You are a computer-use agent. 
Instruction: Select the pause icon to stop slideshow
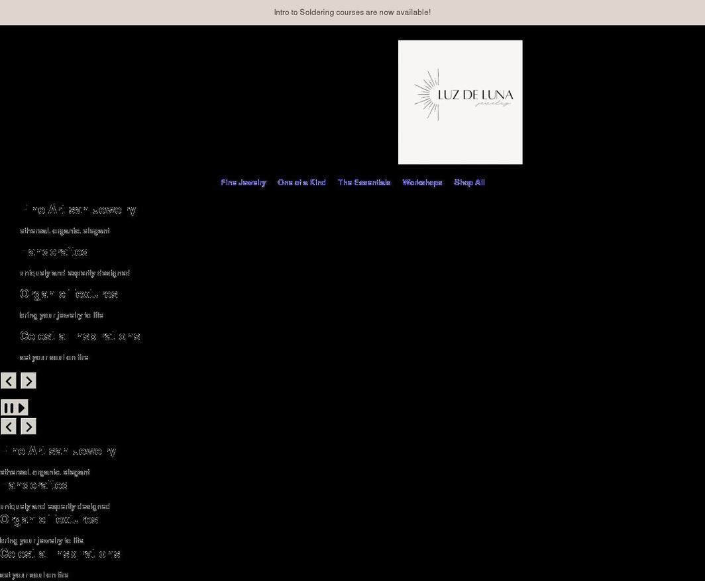[x=9, y=407]
